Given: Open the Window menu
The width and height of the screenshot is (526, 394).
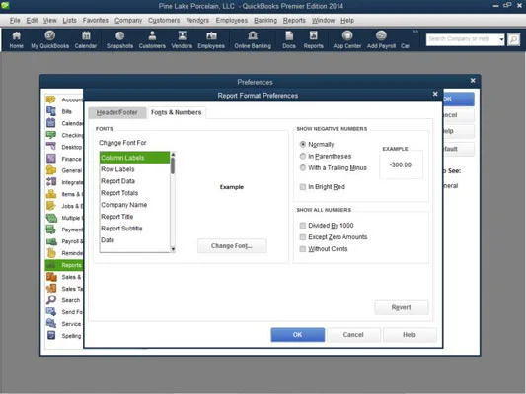Looking at the screenshot, I should pos(323,20).
